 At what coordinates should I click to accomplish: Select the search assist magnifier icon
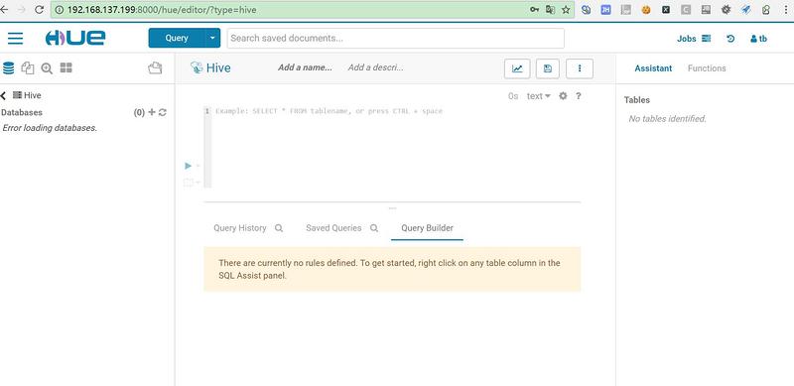pos(47,68)
